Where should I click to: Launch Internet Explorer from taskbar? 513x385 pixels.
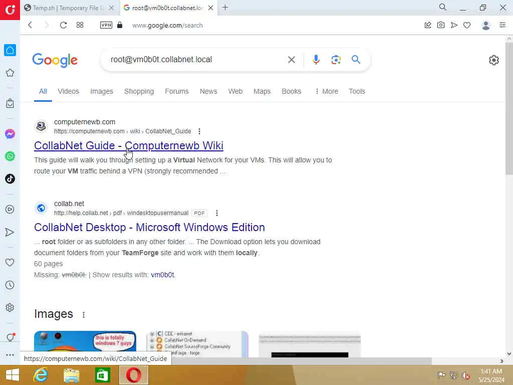point(41,375)
